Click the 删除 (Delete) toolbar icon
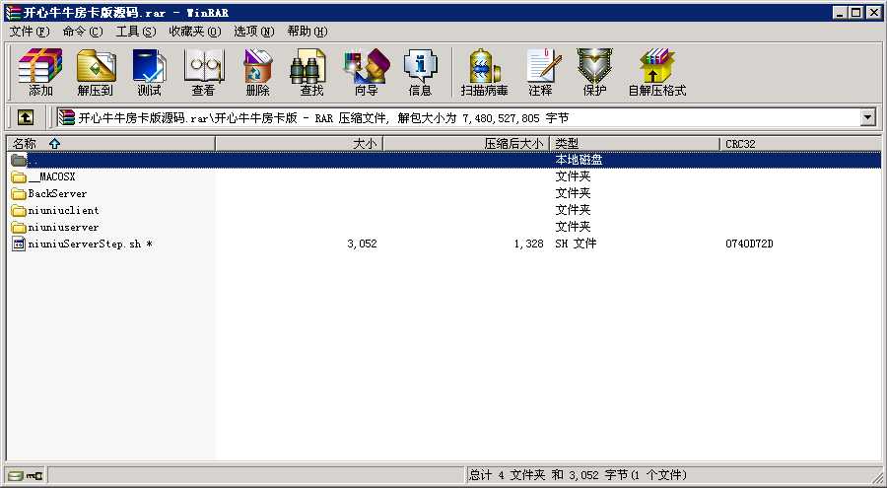The width and height of the screenshot is (887, 488). point(257,72)
